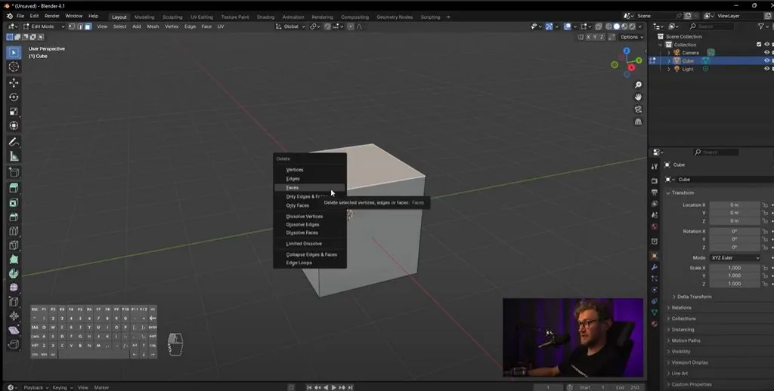774x391 pixels.
Task: Open the Modifiers wrench properties tab
Action: pos(655,266)
